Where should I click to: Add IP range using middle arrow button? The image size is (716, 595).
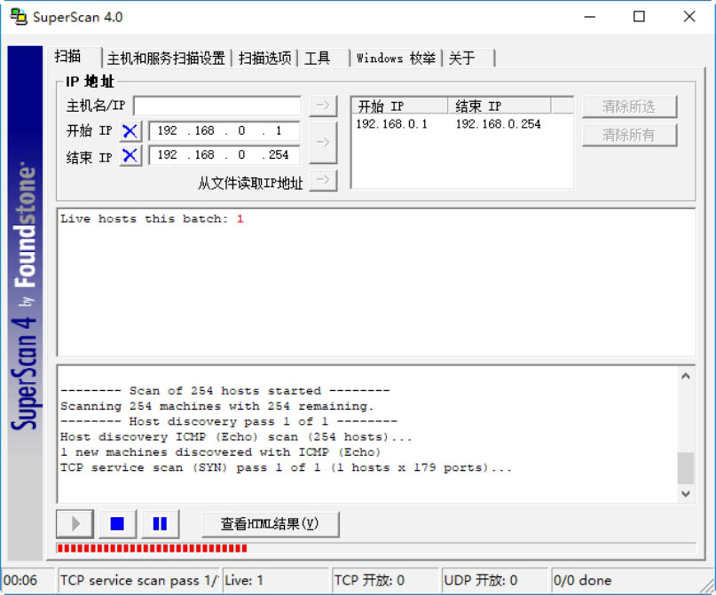323,143
